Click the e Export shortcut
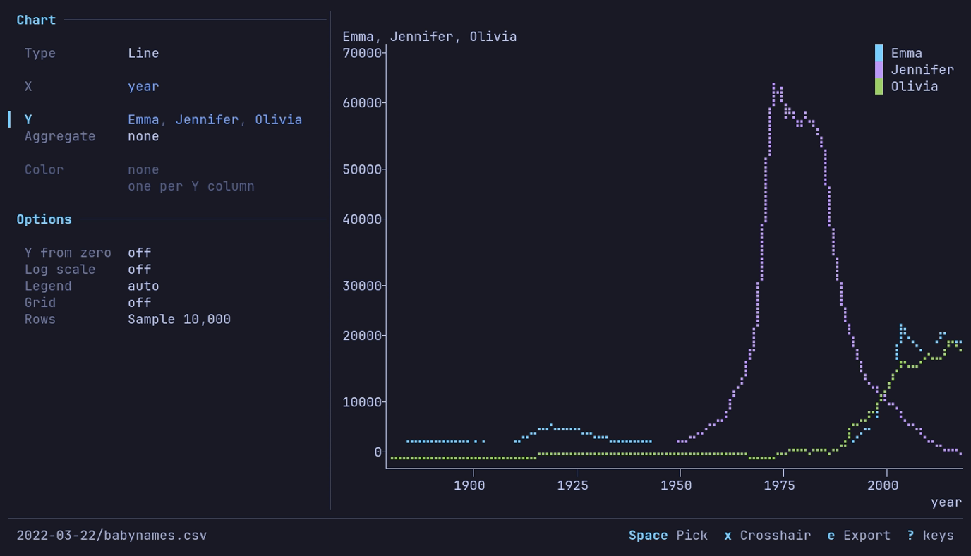This screenshot has height=556, width=971. coord(859,536)
